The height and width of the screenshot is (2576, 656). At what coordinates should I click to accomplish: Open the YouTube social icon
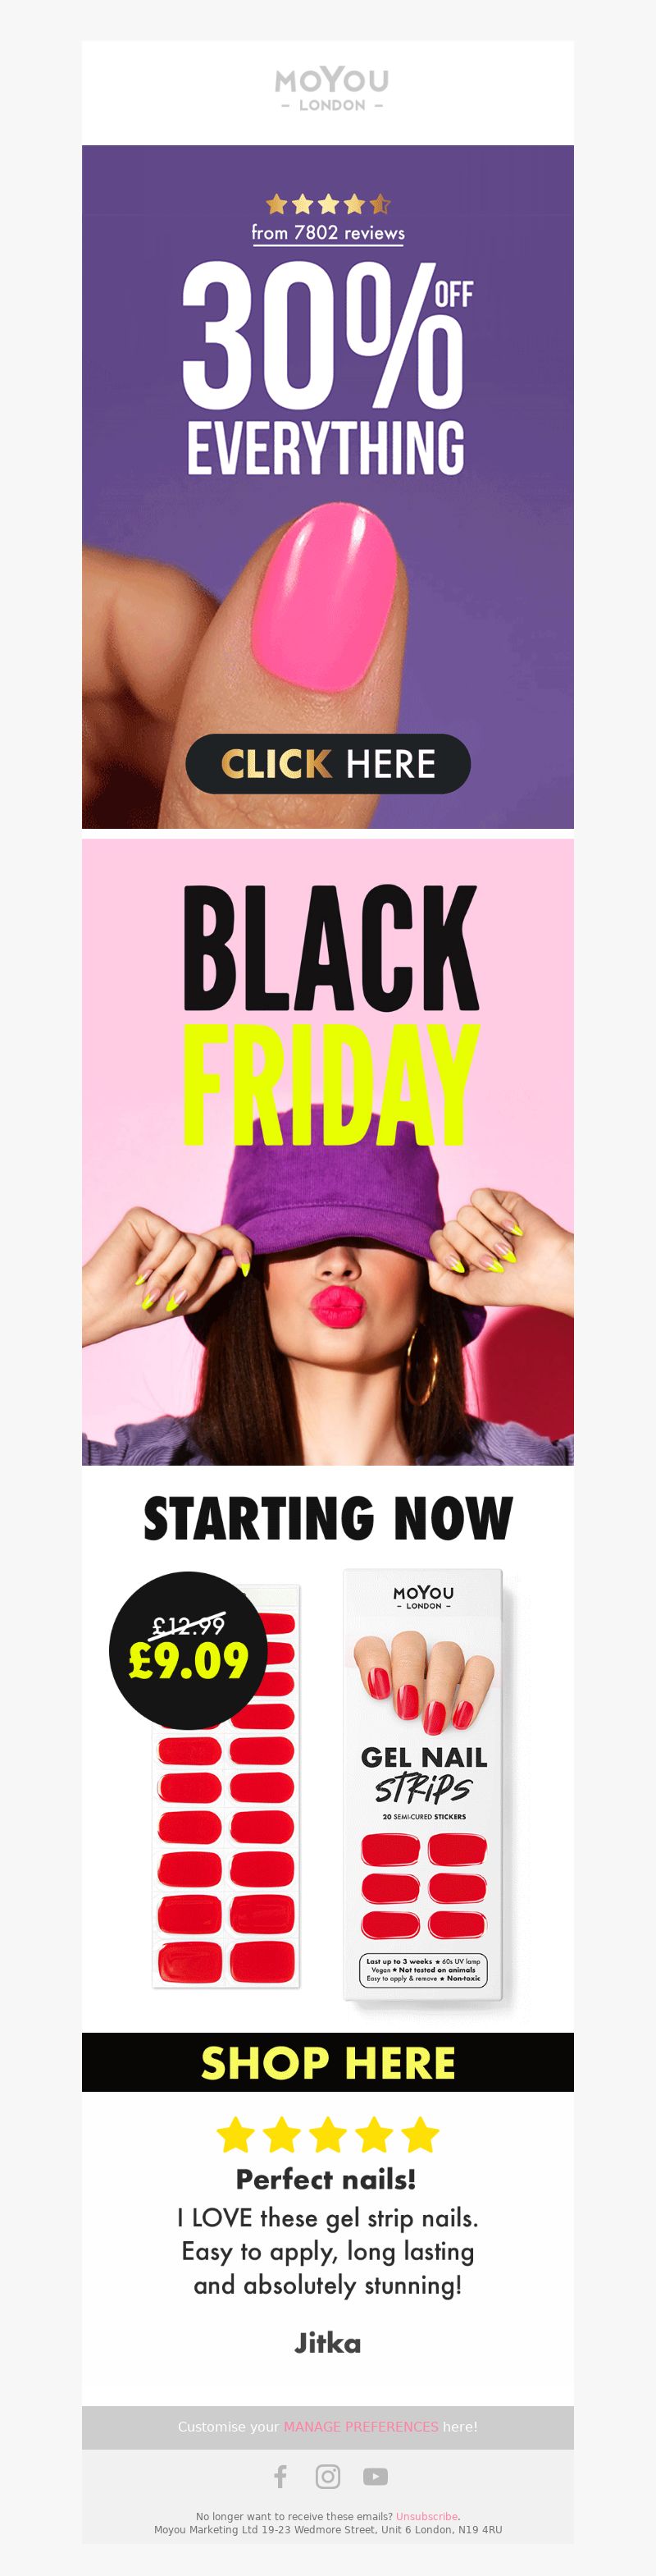click(x=376, y=2476)
